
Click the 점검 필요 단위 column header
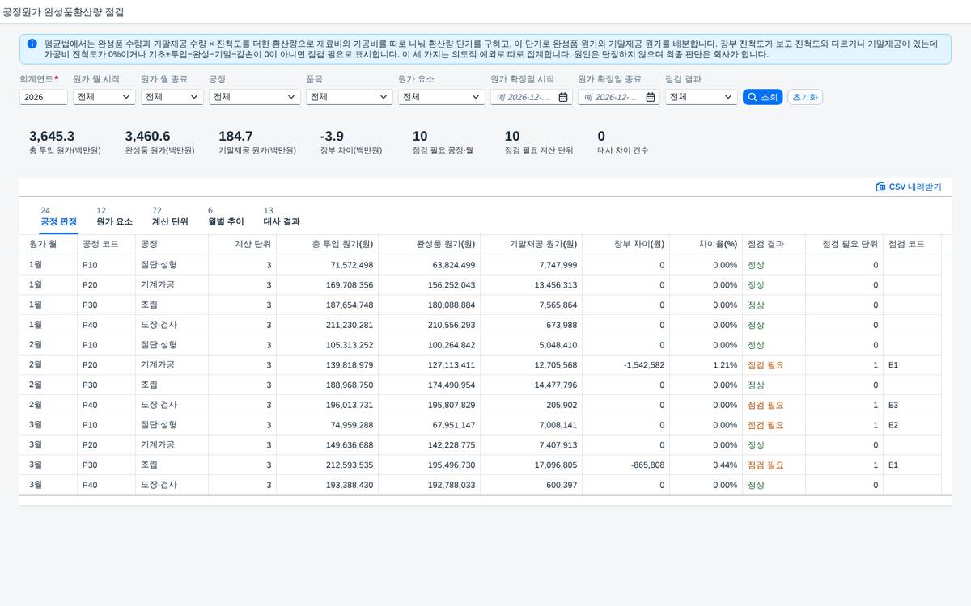845,244
